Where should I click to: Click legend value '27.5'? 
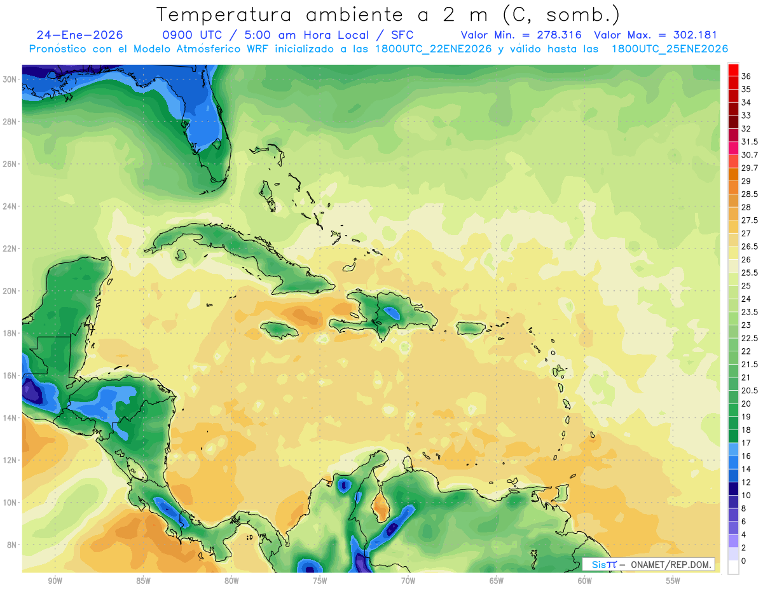(749, 220)
